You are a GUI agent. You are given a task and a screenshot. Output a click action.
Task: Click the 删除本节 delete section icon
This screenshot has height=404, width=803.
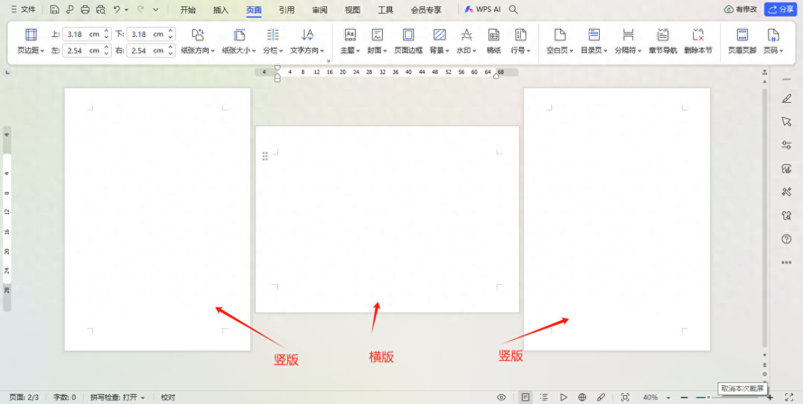pyautogui.click(x=698, y=41)
